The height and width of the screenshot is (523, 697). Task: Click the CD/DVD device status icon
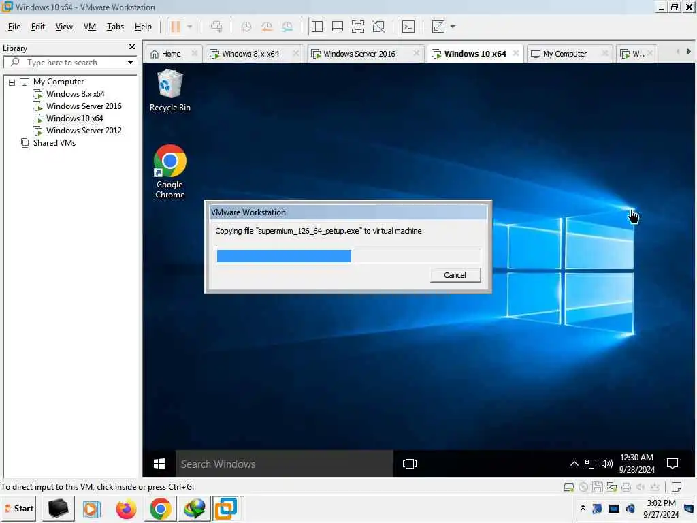583,488
